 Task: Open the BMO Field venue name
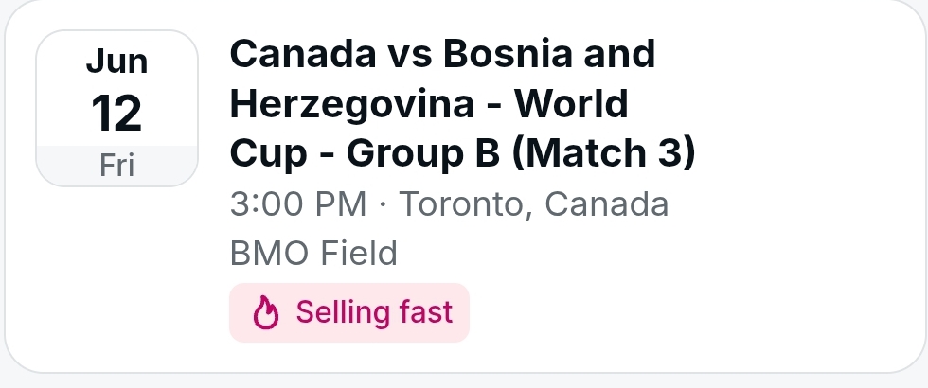pos(313,253)
